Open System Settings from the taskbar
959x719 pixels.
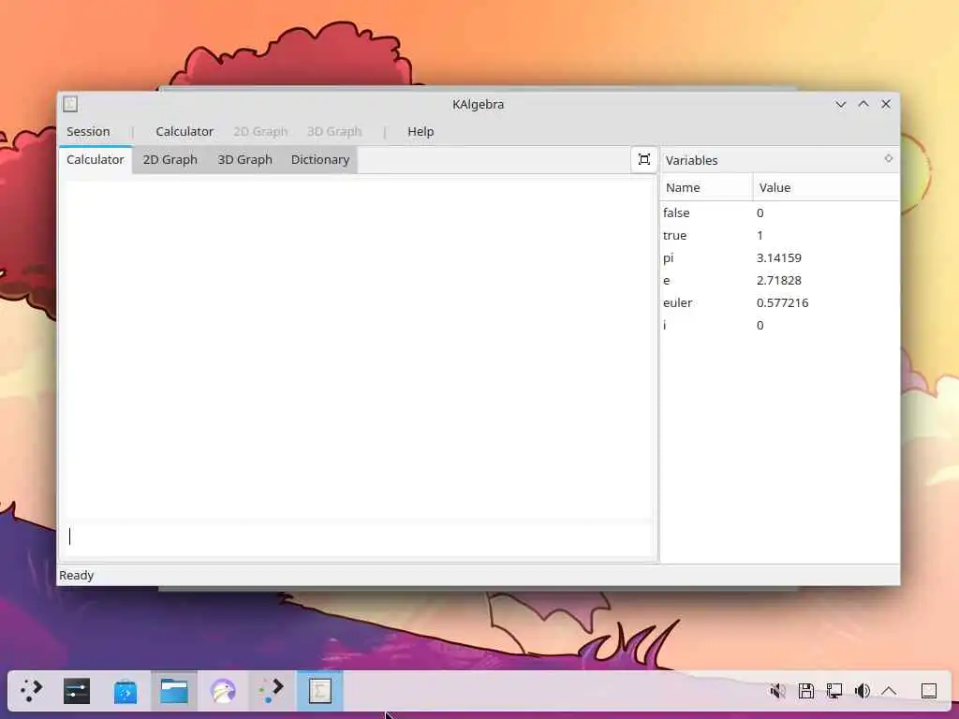[x=77, y=691]
